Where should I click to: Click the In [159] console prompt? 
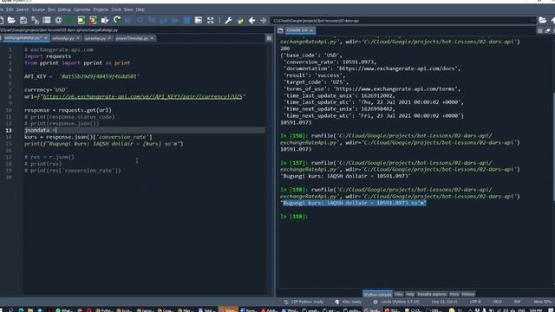click(294, 217)
